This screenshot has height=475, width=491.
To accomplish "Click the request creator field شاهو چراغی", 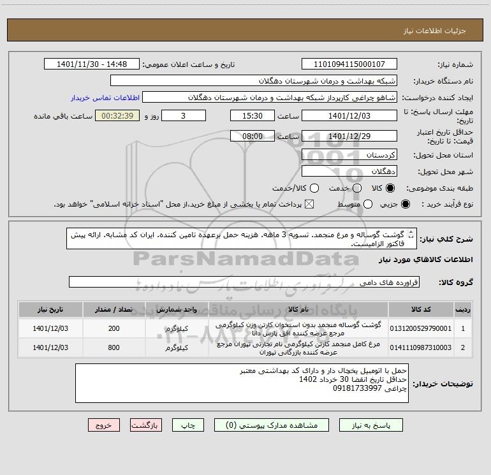I will (270, 97).
